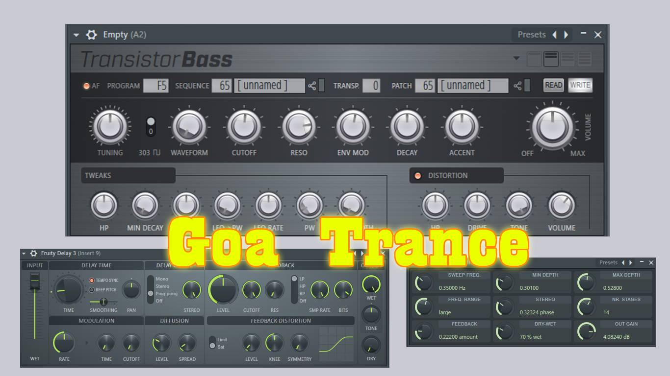Select the Stereo delay mode

[x=162, y=286]
